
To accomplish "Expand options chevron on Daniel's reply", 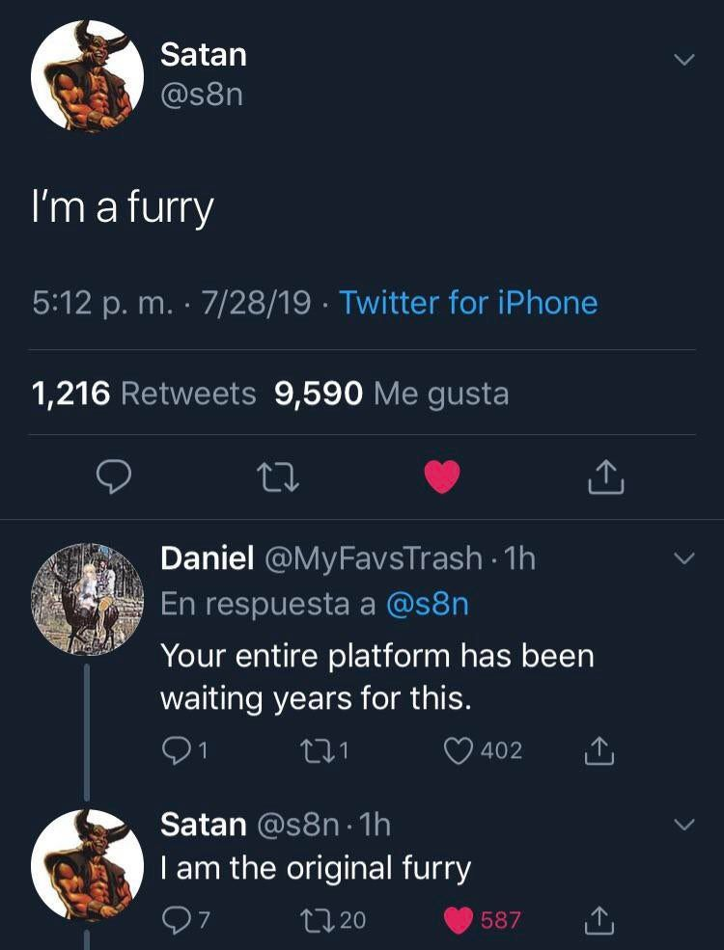I will 683,558.
